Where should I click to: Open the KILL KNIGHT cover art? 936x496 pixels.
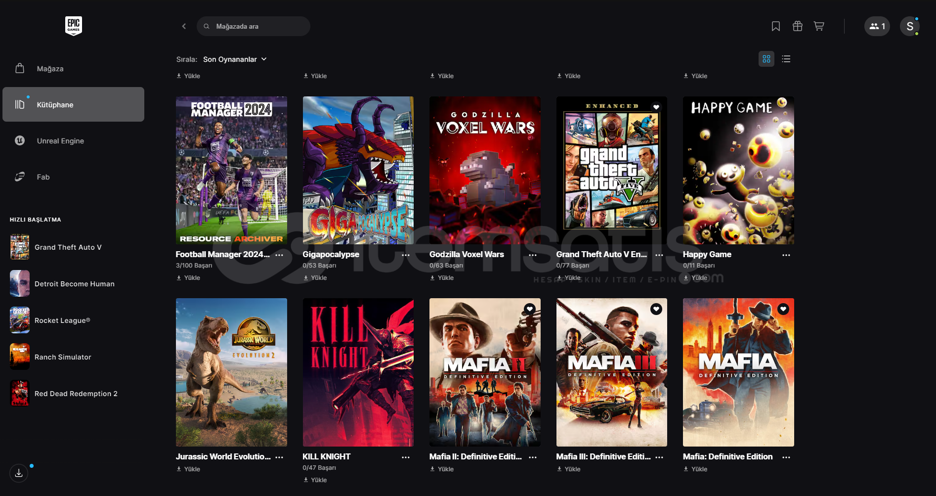click(x=358, y=372)
